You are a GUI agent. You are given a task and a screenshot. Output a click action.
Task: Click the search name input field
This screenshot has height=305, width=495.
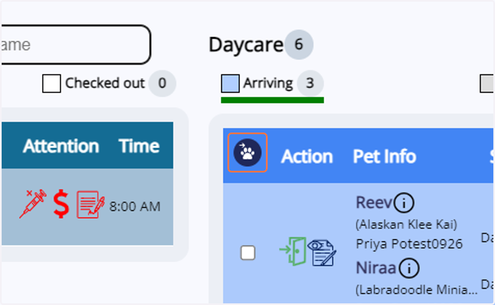(x=76, y=44)
